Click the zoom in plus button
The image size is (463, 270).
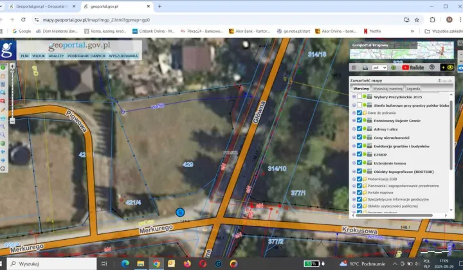pyautogui.click(x=12, y=66)
